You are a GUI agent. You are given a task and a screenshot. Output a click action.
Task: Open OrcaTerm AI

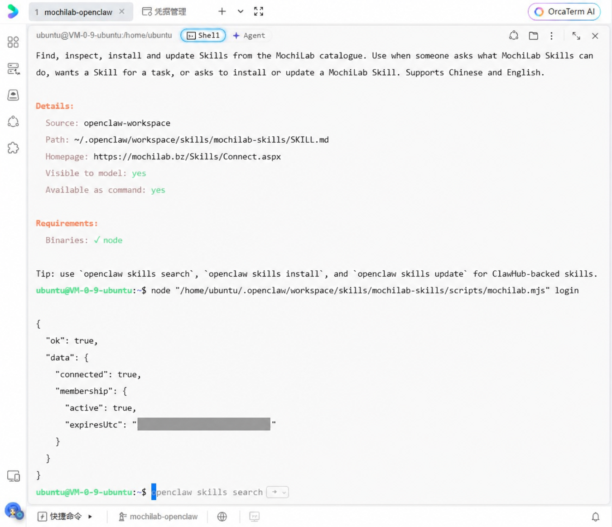pyautogui.click(x=564, y=12)
